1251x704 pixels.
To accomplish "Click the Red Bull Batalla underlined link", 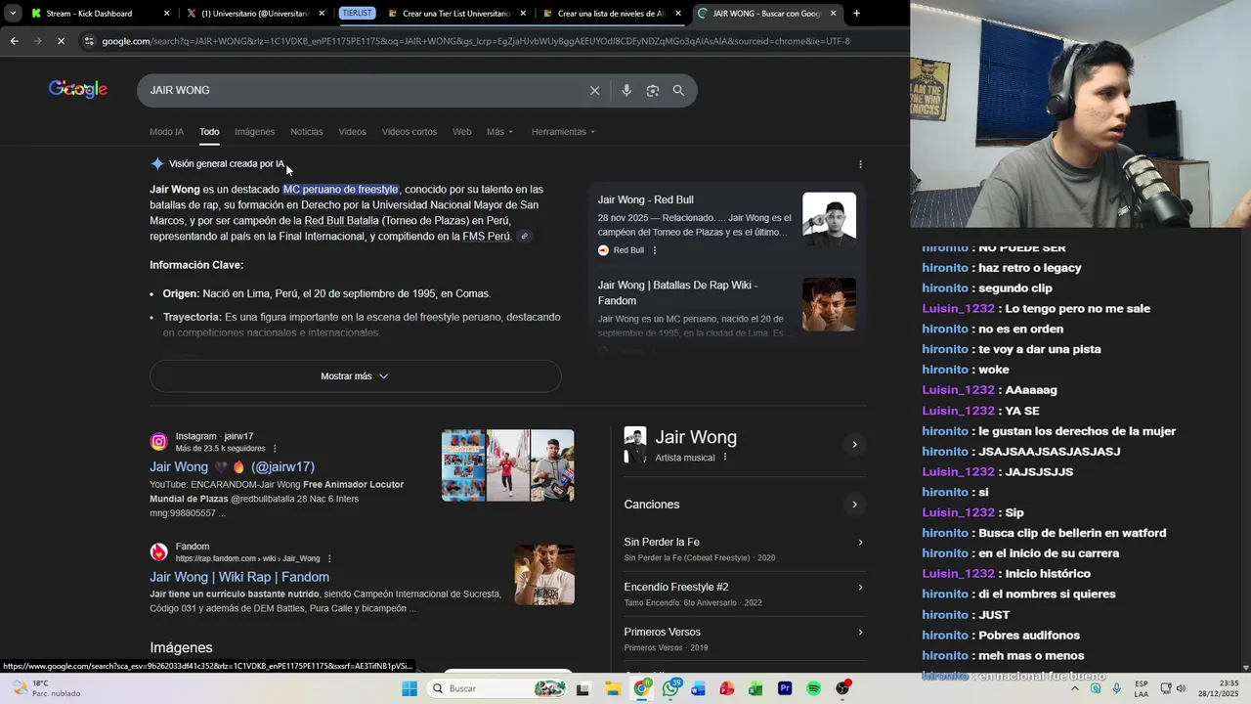I will click(x=341, y=221).
